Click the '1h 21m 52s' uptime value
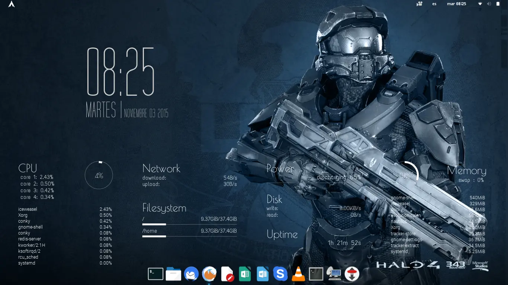The height and width of the screenshot is (285, 508). [x=344, y=243]
